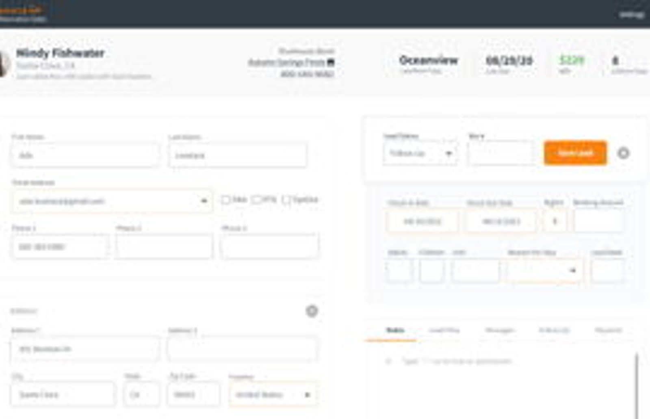Open the email address dropdown arrow

click(x=204, y=201)
